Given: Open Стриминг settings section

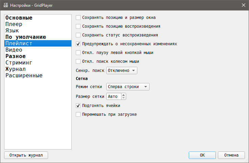Looking at the screenshot, I should point(38,62).
